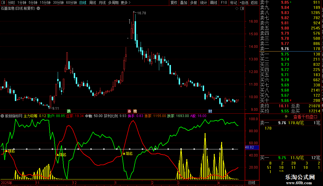
Task: Click 查看千档盘口 link
Action: [305, 117]
